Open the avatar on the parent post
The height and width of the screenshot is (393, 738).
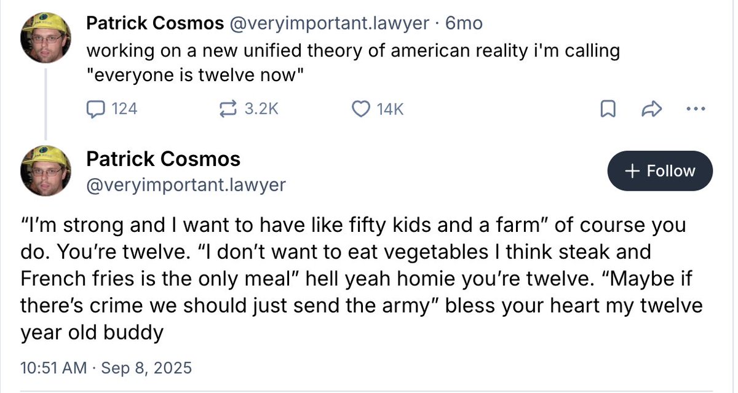click(x=46, y=38)
